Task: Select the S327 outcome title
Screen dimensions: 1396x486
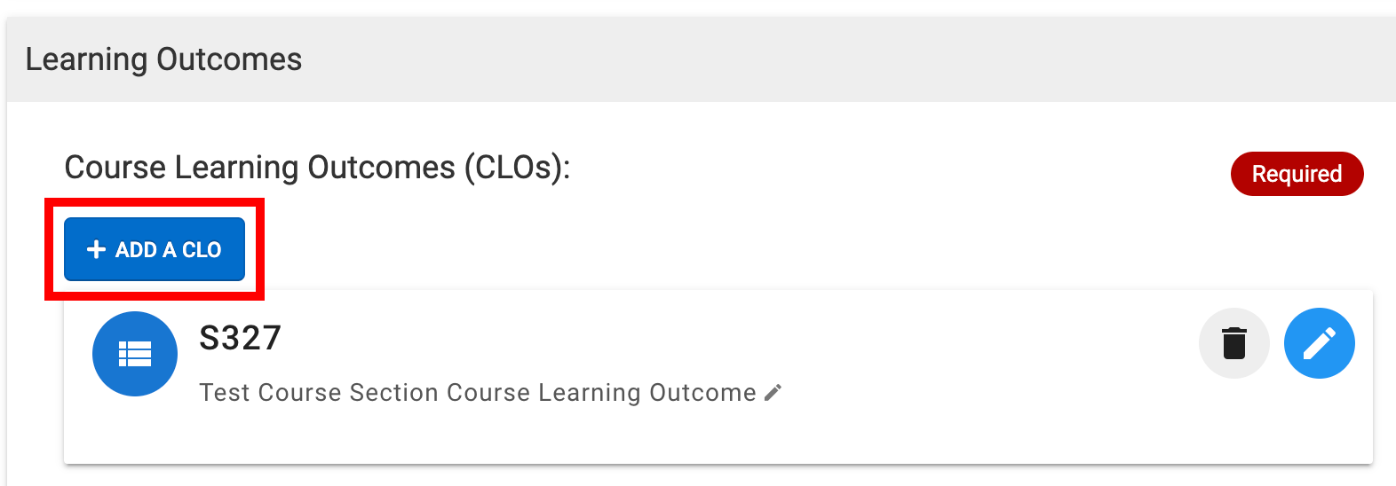Action: click(240, 338)
